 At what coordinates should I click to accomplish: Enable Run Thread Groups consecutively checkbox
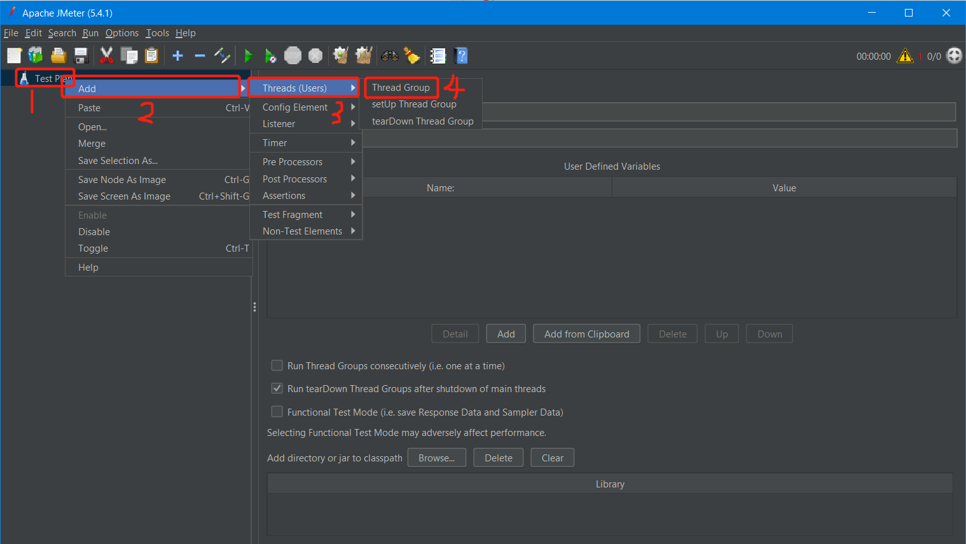(x=277, y=365)
